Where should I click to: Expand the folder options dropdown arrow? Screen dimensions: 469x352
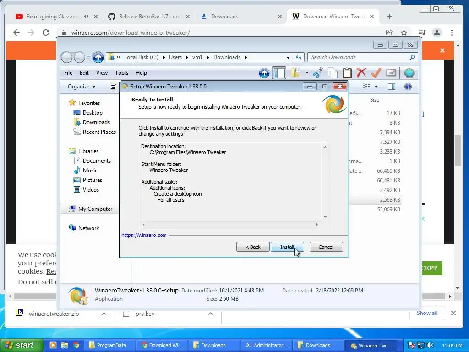tap(307, 73)
